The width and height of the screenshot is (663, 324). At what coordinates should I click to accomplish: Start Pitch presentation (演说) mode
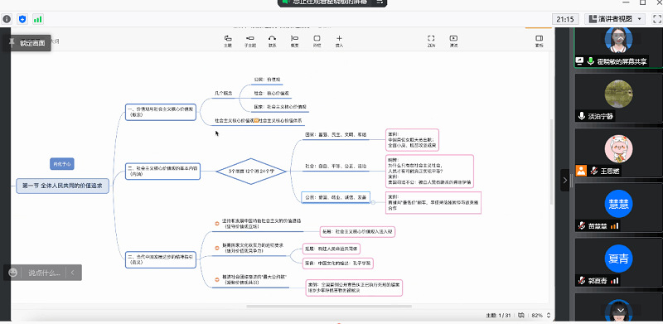pos(453,41)
